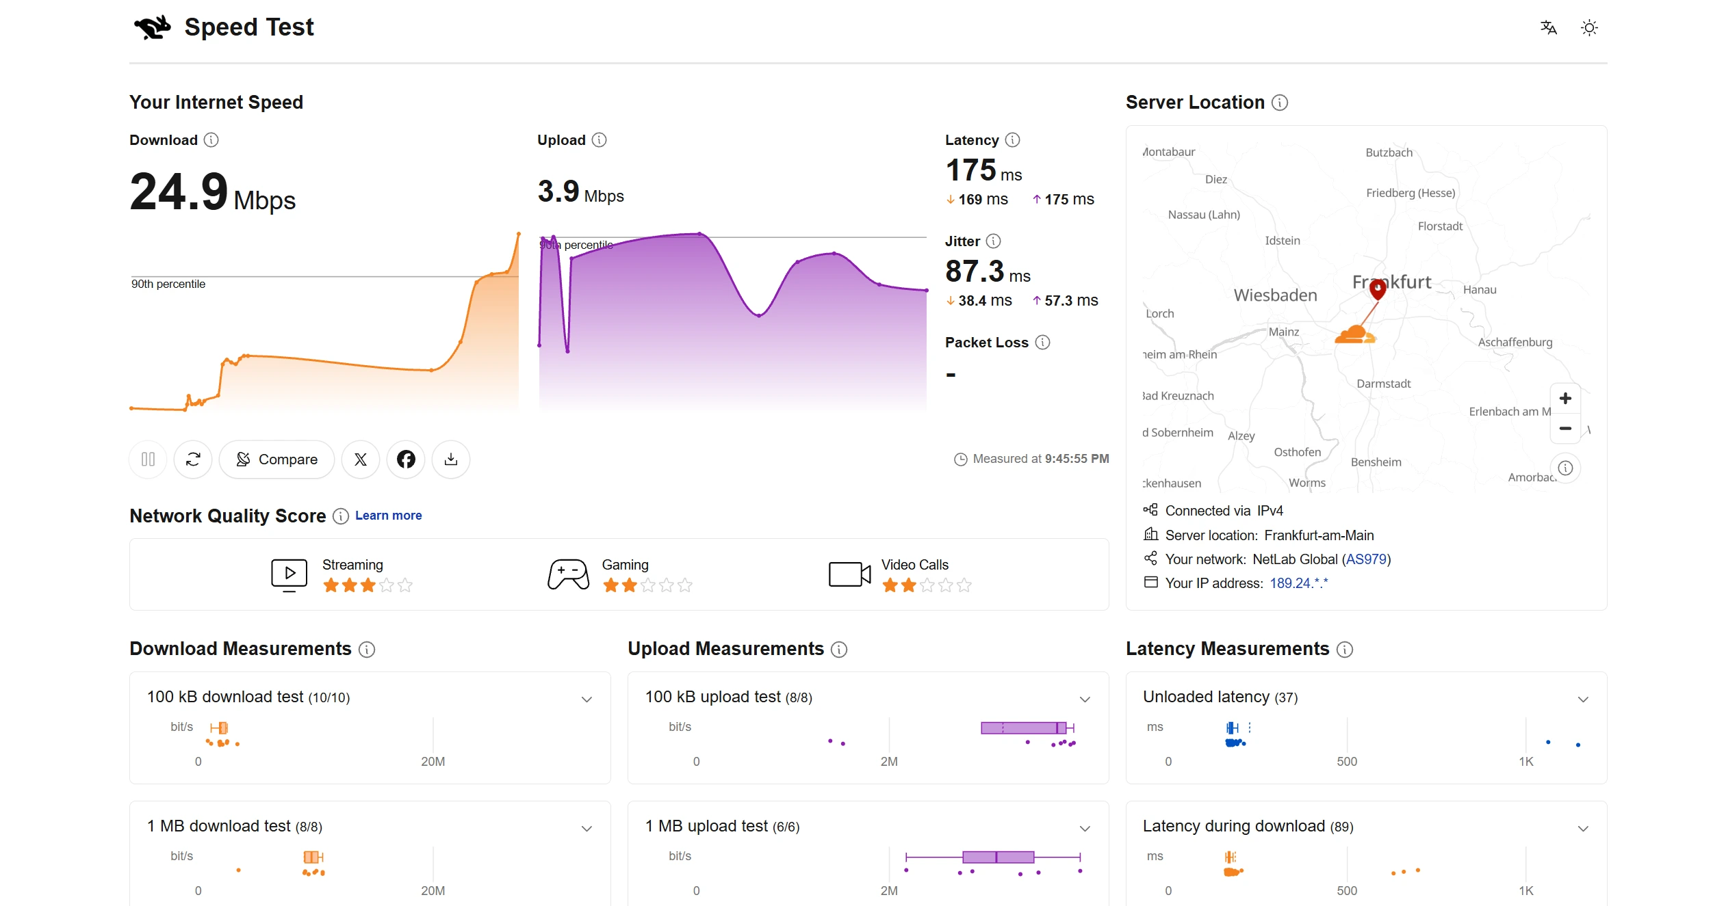Expand the 1 MB upload test
Image resolution: width=1713 pixels, height=906 pixels.
coord(1085,828)
